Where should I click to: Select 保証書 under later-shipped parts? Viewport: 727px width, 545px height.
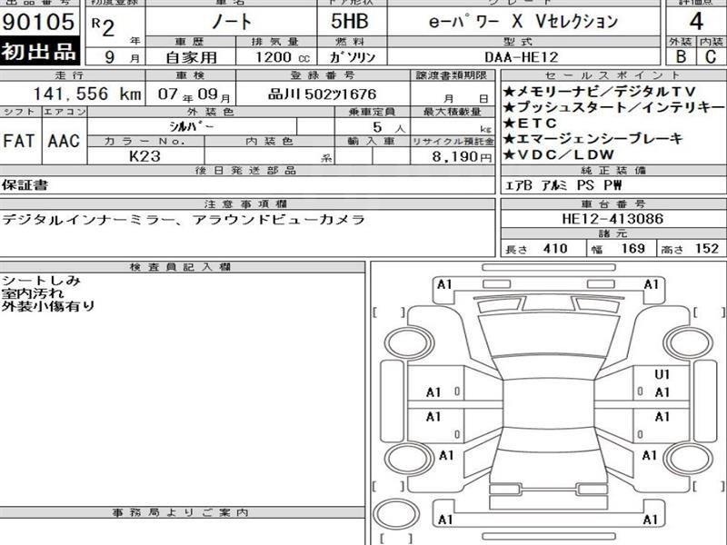pos(25,185)
